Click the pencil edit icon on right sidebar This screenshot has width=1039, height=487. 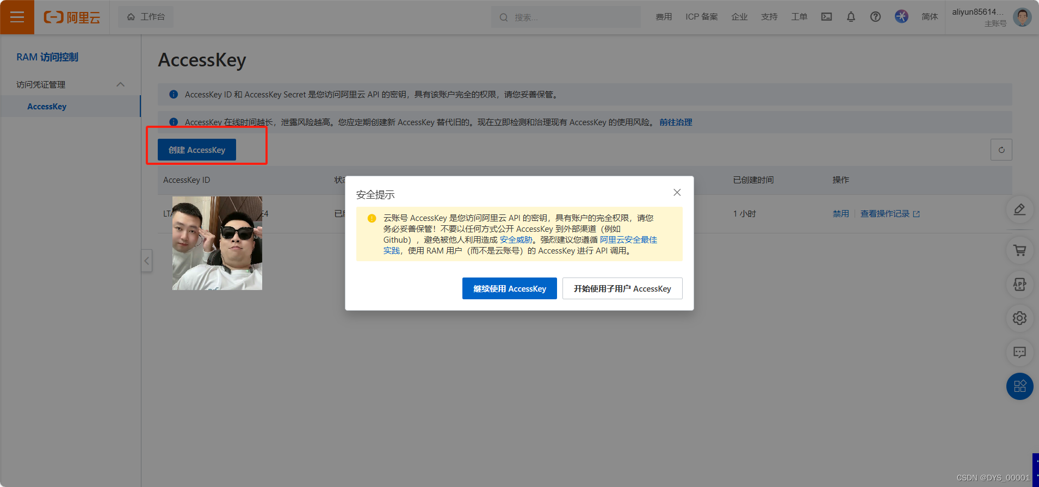tap(1019, 209)
